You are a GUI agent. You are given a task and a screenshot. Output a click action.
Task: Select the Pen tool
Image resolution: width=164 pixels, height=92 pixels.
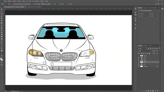(2, 41)
